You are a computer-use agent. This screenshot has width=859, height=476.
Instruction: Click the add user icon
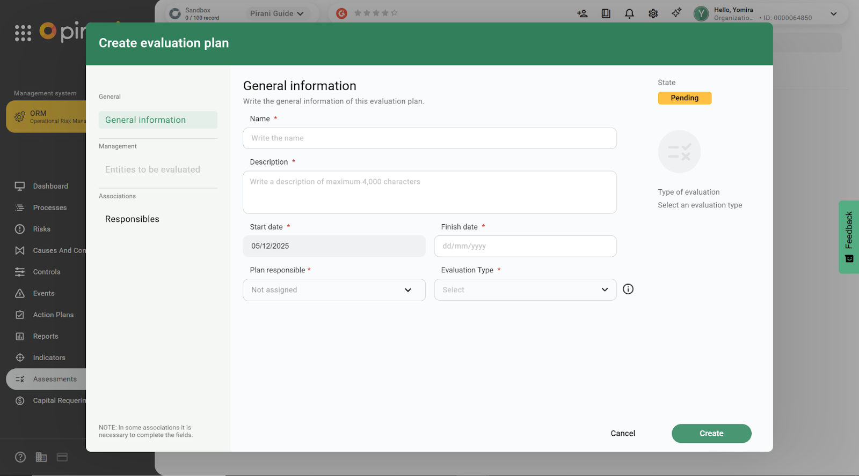pyautogui.click(x=582, y=14)
